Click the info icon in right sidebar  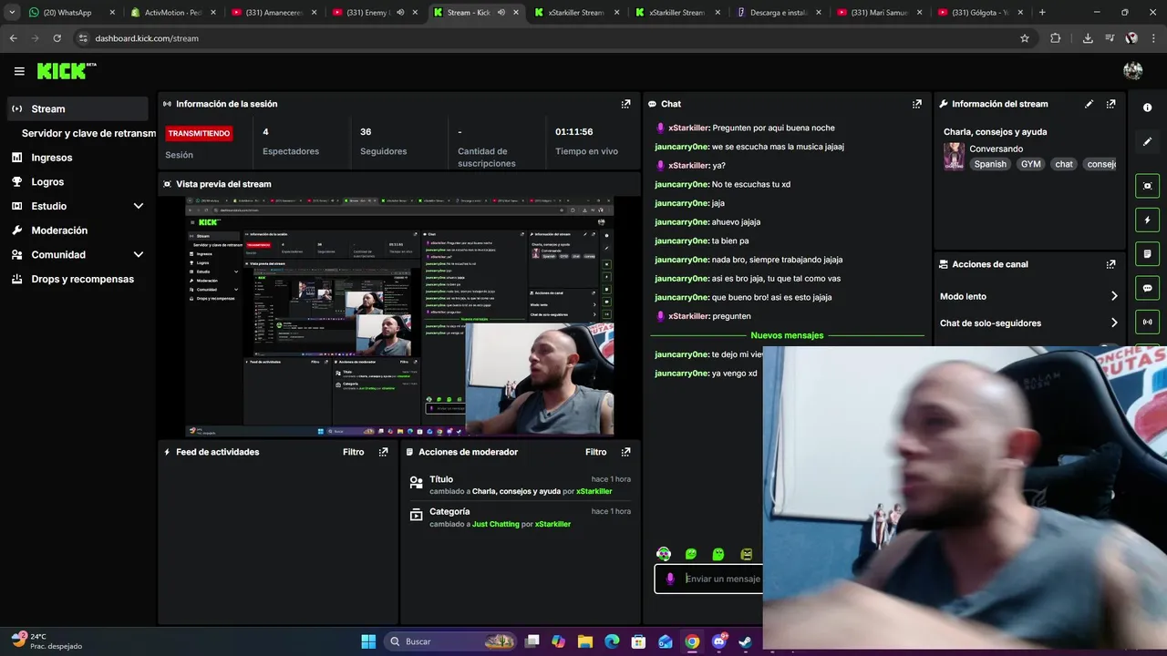point(1147,108)
